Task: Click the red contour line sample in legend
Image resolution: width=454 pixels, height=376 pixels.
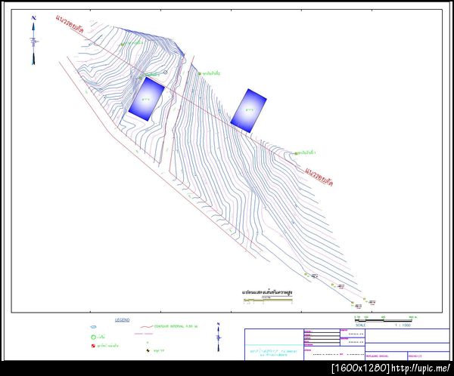Action: (147, 327)
